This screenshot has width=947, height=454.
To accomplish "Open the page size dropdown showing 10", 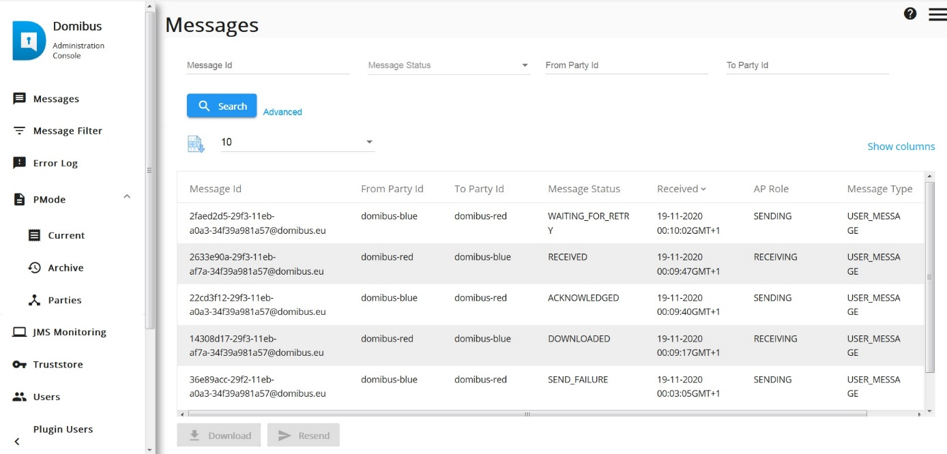I will click(297, 142).
